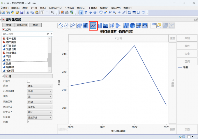Viewport: 198px width, 139px height.
Task: Click the Formula element icon
Action: point(159,26)
